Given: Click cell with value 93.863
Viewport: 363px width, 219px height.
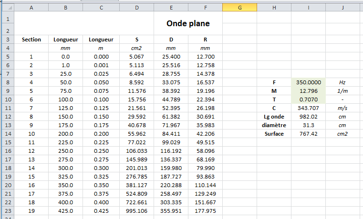Looking at the screenshot, I should (205, 177).
